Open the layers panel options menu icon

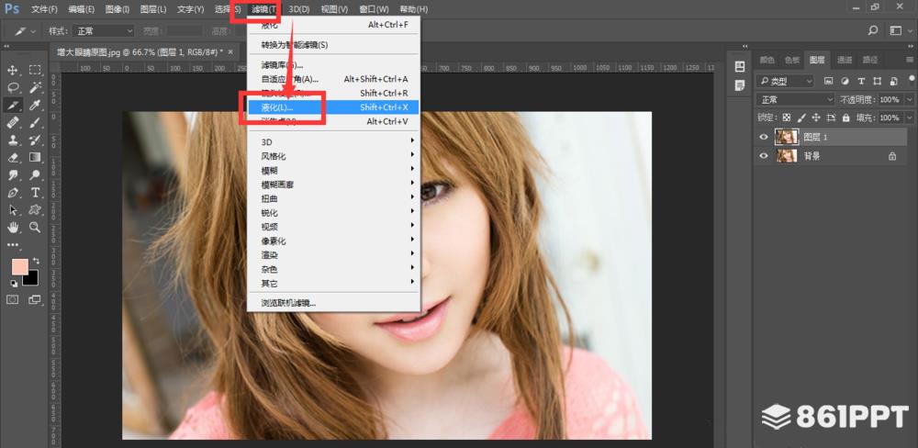click(909, 60)
